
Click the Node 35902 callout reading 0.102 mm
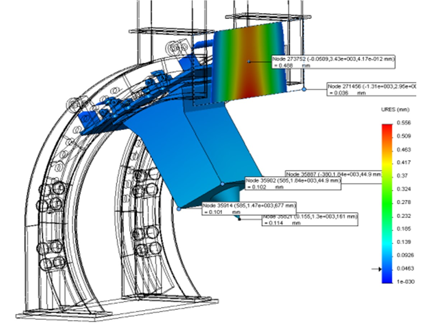(293, 184)
